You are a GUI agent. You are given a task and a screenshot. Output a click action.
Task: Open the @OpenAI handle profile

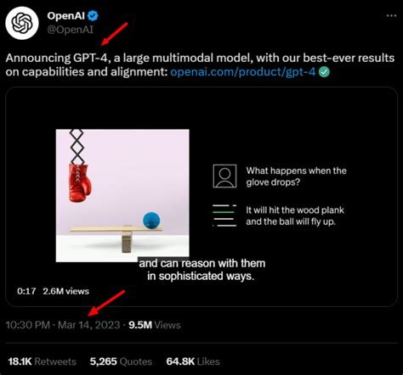pos(70,30)
